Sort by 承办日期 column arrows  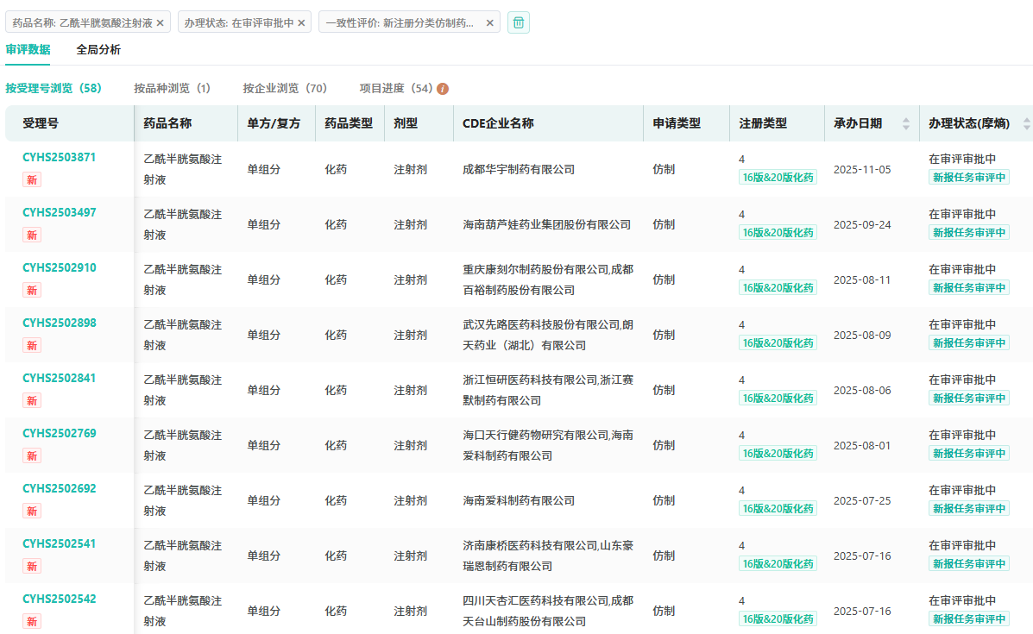pyautogui.click(x=905, y=123)
